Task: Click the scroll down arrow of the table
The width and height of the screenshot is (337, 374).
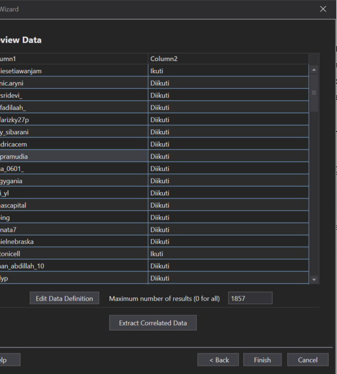Action: point(314,280)
